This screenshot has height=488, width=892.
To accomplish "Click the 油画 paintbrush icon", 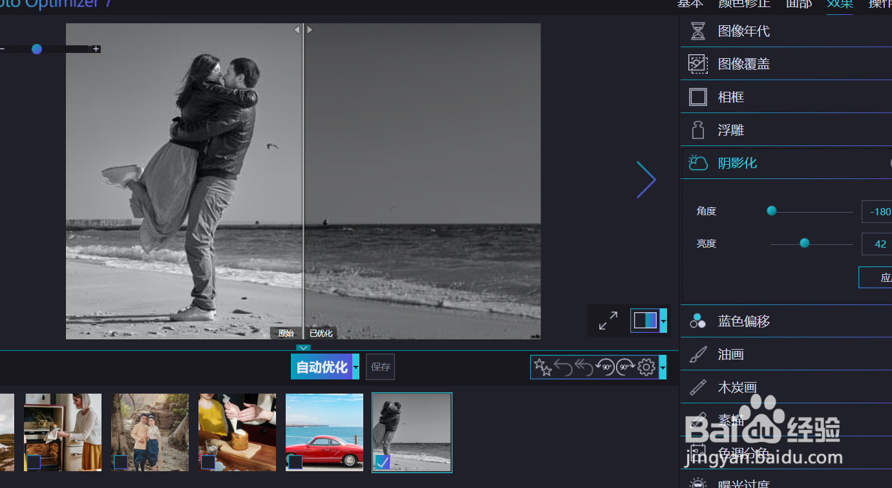I will click(x=697, y=354).
